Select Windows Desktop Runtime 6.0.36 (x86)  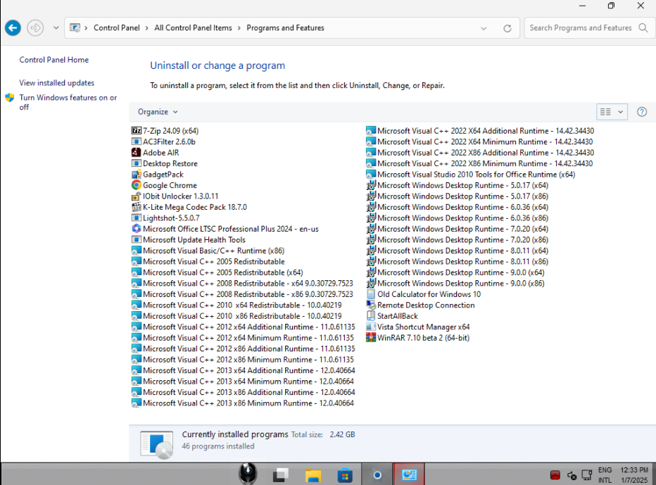coord(458,218)
